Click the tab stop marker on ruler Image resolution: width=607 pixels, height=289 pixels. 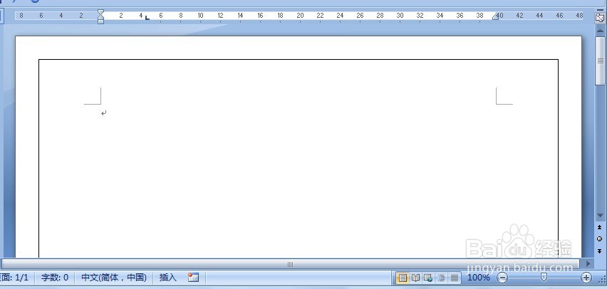[147, 17]
